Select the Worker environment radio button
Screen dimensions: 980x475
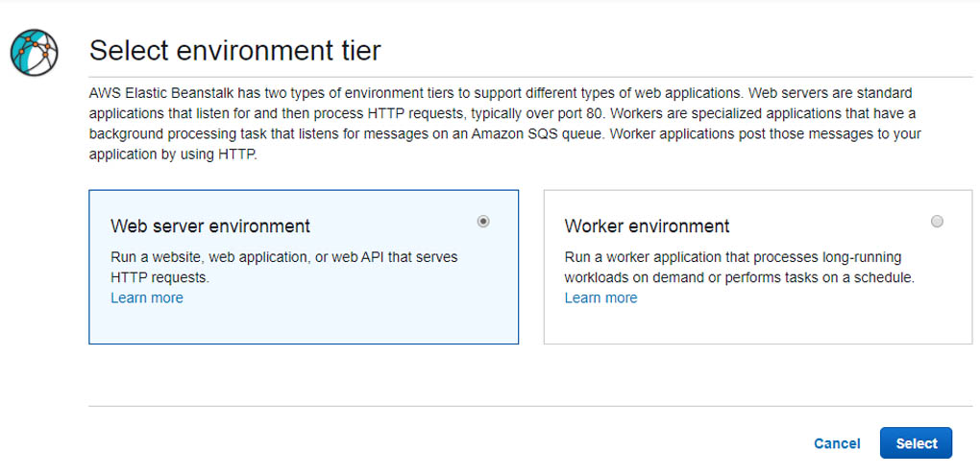(x=937, y=221)
